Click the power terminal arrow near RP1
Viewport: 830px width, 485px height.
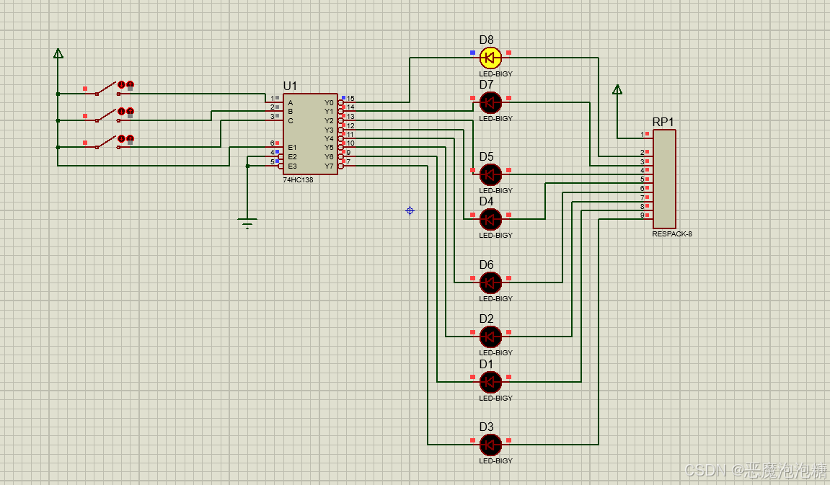coord(617,89)
